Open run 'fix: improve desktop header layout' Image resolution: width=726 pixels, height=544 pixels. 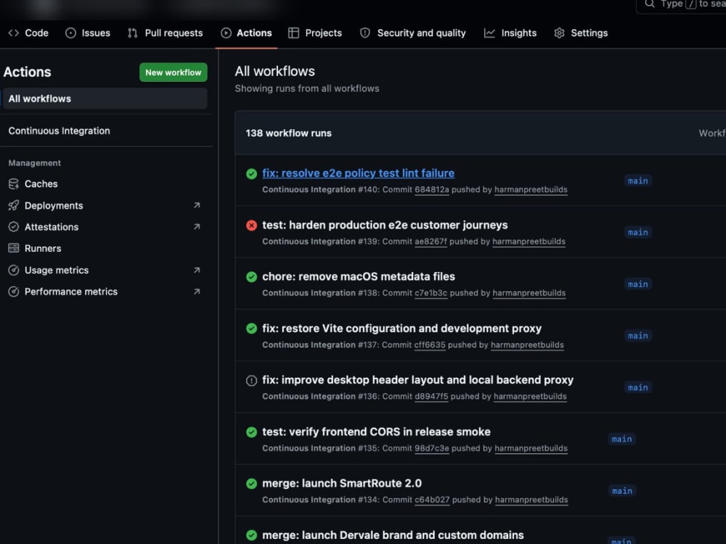pyautogui.click(x=417, y=380)
